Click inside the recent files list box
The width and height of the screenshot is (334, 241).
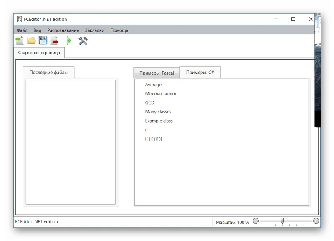click(71, 142)
